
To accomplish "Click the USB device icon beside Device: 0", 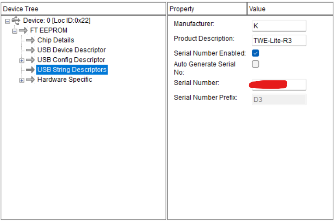I will pos(16,21).
